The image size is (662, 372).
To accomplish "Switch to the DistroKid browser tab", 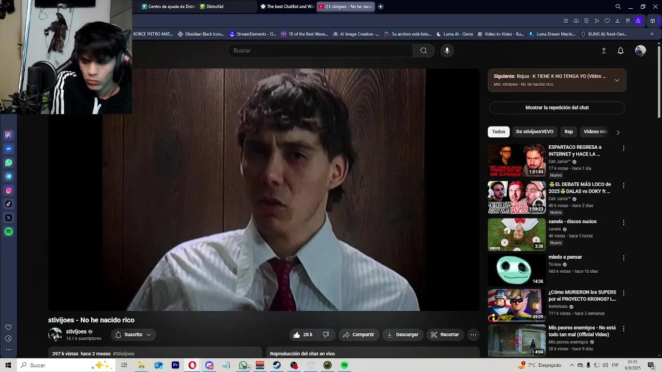I will (x=228, y=7).
